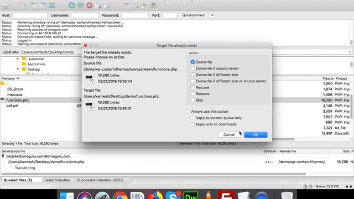This screenshot has width=354, height=199.
Task: Toggle directory comparison magnifier icon
Action: coord(136,6)
